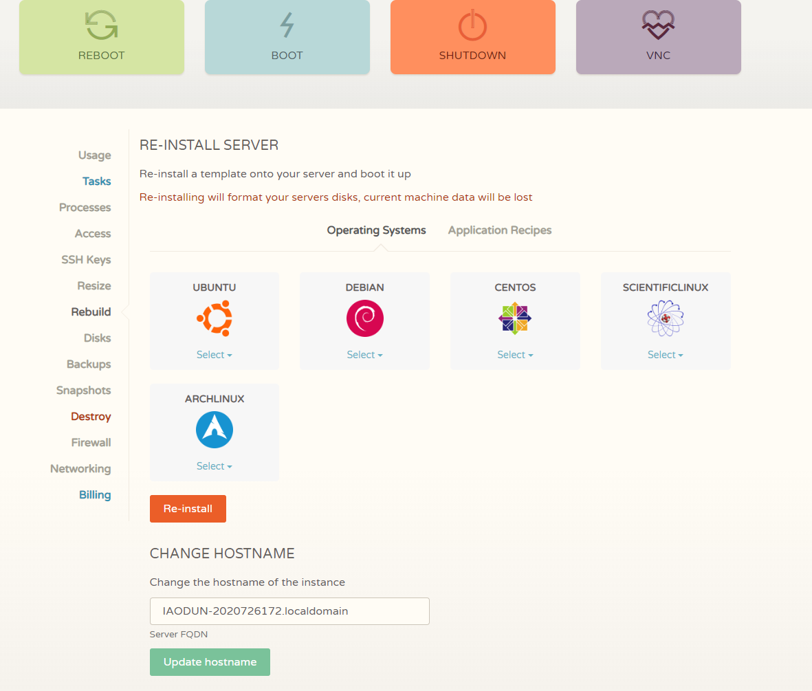
Task: Switch to the Application Recipes tab
Action: pos(500,230)
